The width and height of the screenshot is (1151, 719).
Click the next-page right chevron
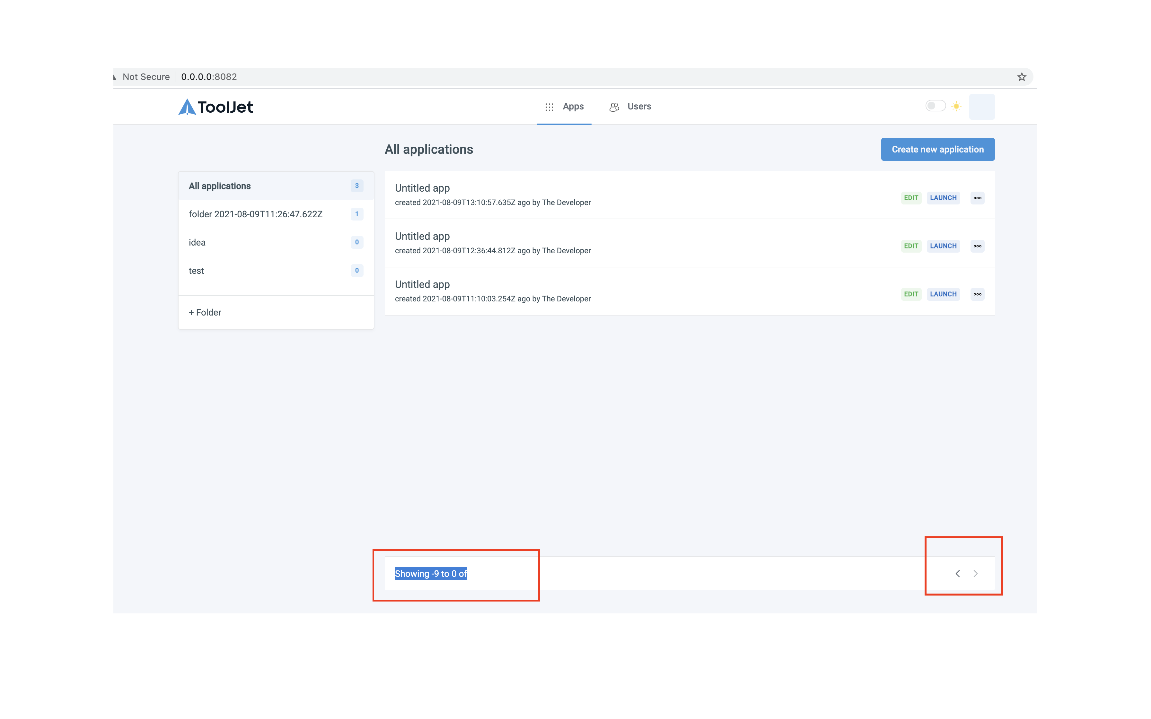pyautogui.click(x=976, y=574)
